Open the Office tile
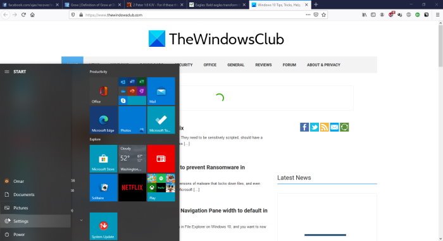443x241 pixels. point(103,91)
